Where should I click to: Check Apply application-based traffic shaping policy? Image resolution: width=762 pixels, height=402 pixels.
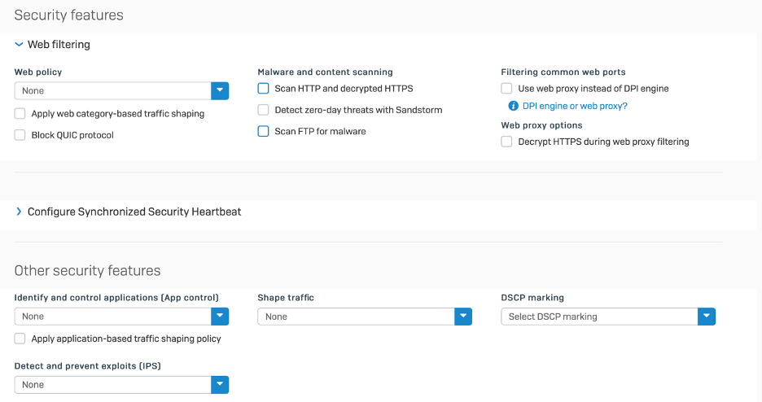[x=20, y=339]
